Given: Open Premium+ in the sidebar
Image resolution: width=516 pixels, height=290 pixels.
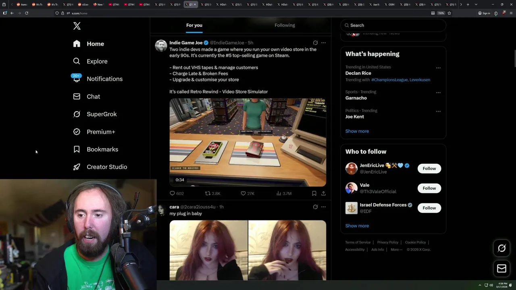Looking at the screenshot, I should pyautogui.click(x=94, y=132).
